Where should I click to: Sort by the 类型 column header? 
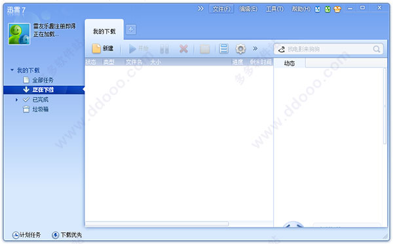(x=109, y=62)
